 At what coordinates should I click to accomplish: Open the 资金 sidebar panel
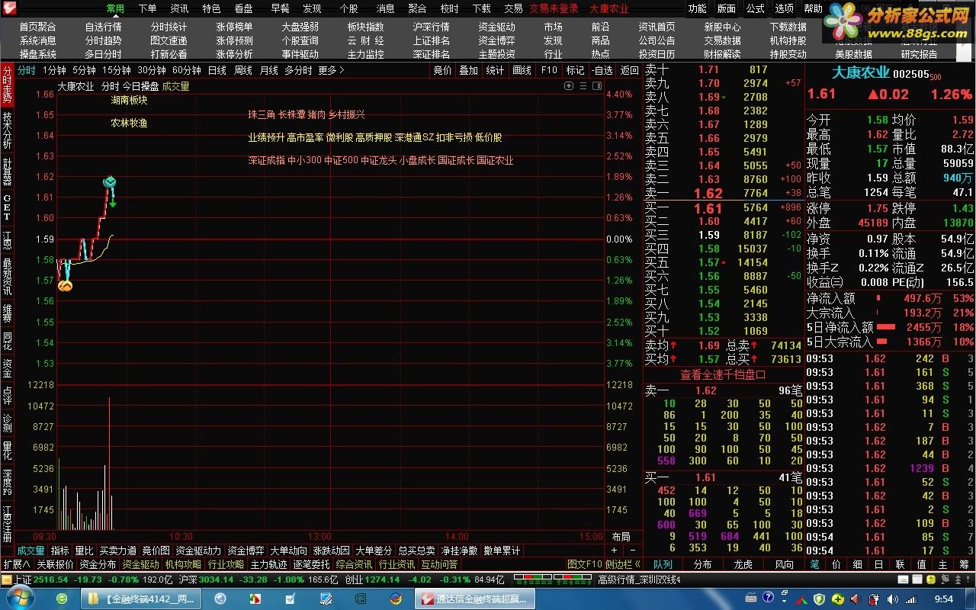pyautogui.click(x=7, y=368)
